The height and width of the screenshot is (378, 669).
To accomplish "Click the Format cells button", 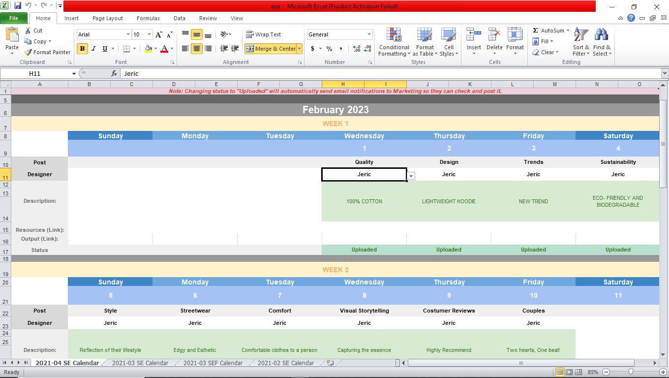I will 515,42.
